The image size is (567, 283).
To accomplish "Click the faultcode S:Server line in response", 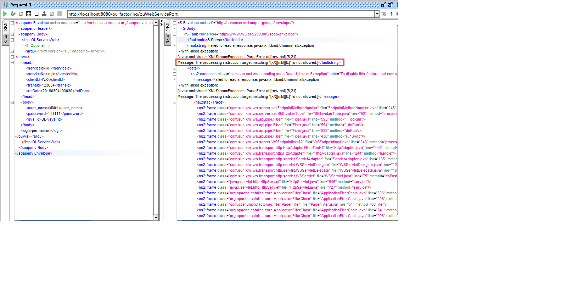I will (x=215, y=40).
